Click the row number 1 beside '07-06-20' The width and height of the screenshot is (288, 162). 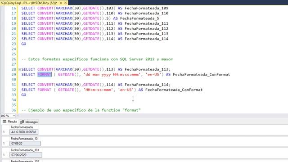click(4, 144)
